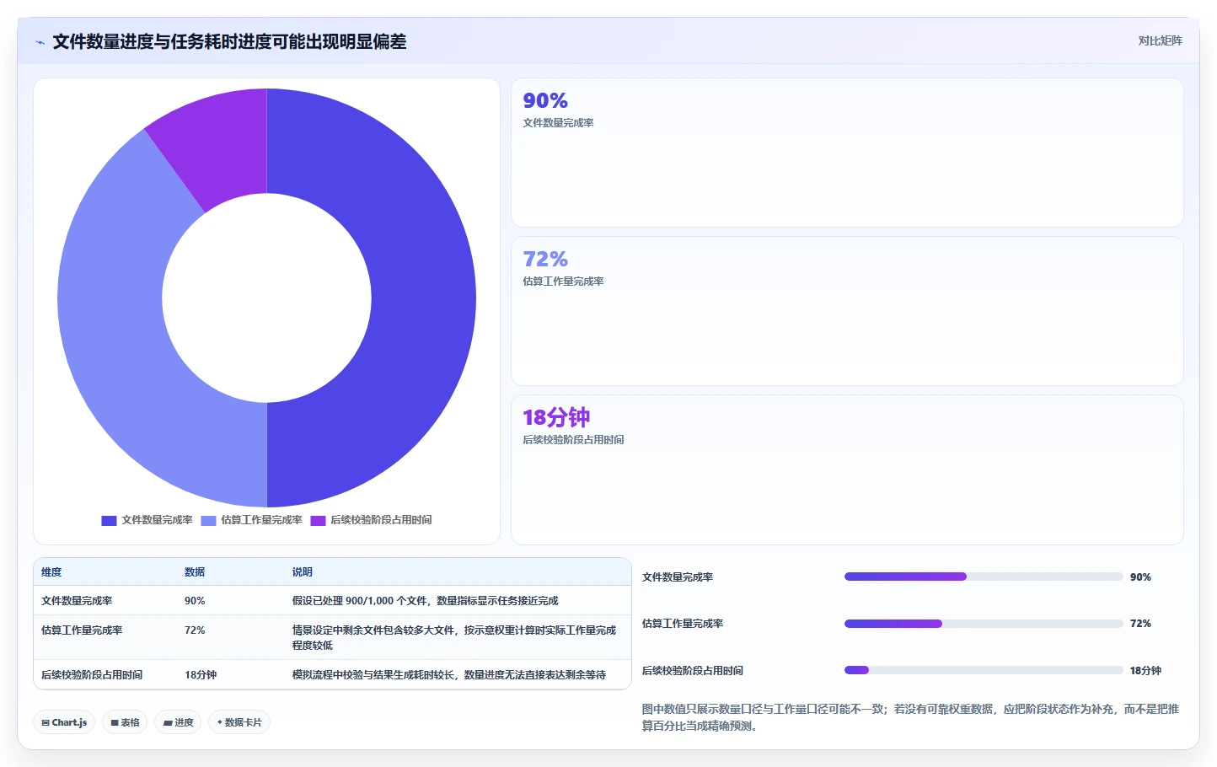Viewport: 1217px width, 767px height.
Task: Click the 进度 tag chip
Action: tap(178, 722)
